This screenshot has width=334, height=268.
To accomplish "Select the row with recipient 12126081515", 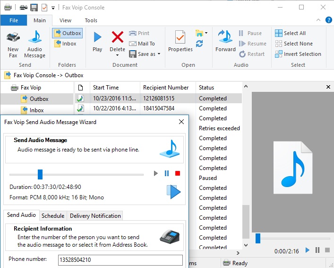I will click(x=158, y=98).
